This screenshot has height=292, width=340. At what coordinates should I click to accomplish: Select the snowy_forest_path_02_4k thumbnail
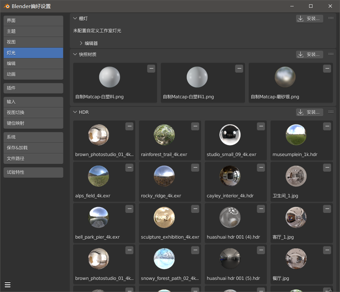point(164,259)
